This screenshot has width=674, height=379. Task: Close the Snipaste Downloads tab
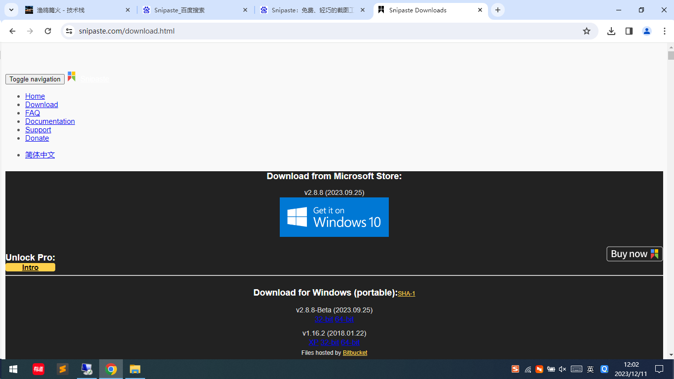(x=480, y=10)
